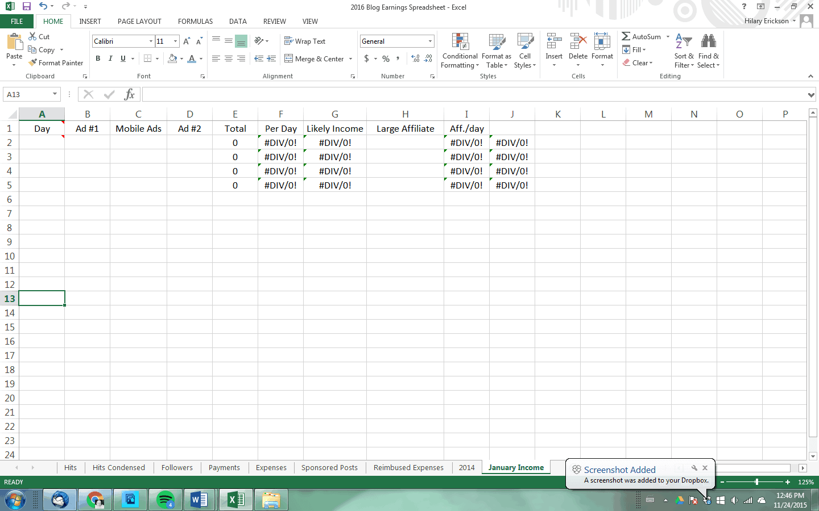This screenshot has height=511, width=819.
Task: Click Increase Indent icon
Action: pos(271,58)
